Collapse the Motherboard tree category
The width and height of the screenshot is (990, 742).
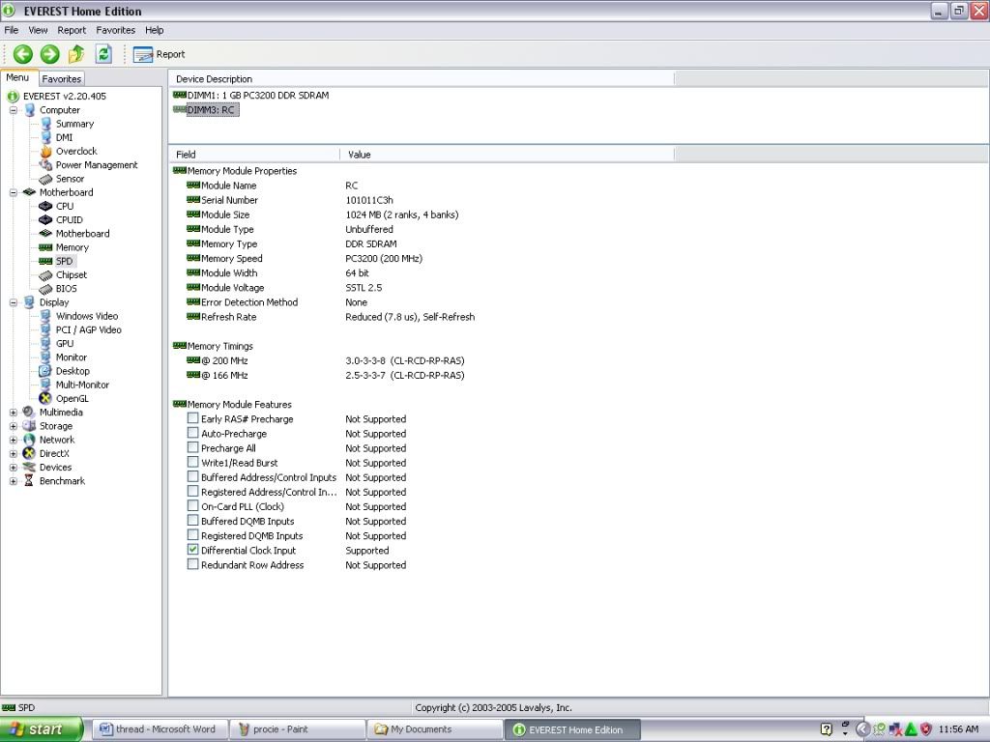tap(14, 192)
